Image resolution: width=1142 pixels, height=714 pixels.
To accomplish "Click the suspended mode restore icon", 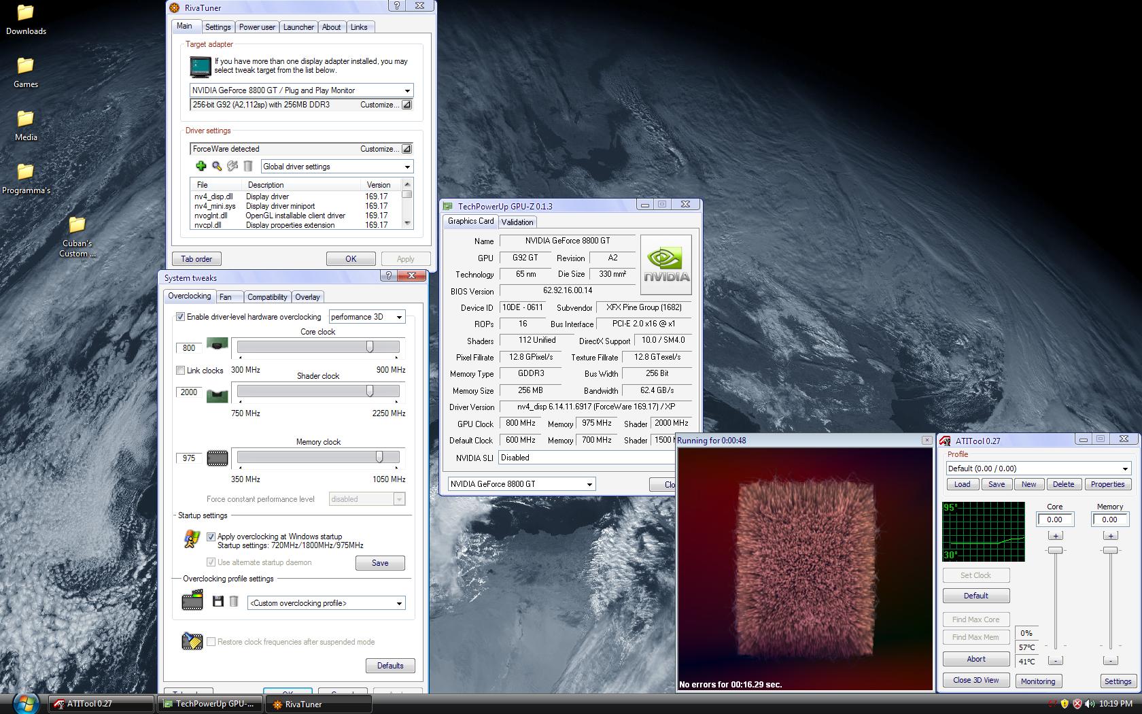I will 192,641.
